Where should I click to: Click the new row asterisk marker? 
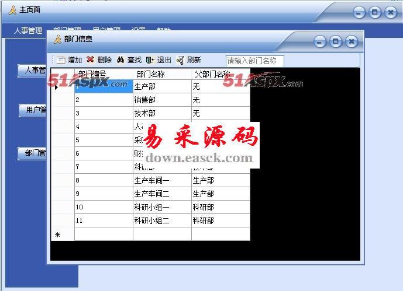coord(57,234)
